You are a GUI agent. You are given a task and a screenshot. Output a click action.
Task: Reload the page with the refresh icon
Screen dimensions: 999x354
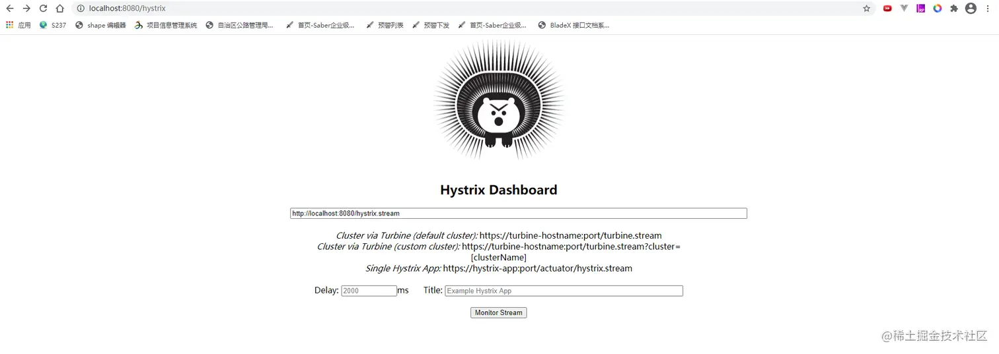[x=43, y=9]
